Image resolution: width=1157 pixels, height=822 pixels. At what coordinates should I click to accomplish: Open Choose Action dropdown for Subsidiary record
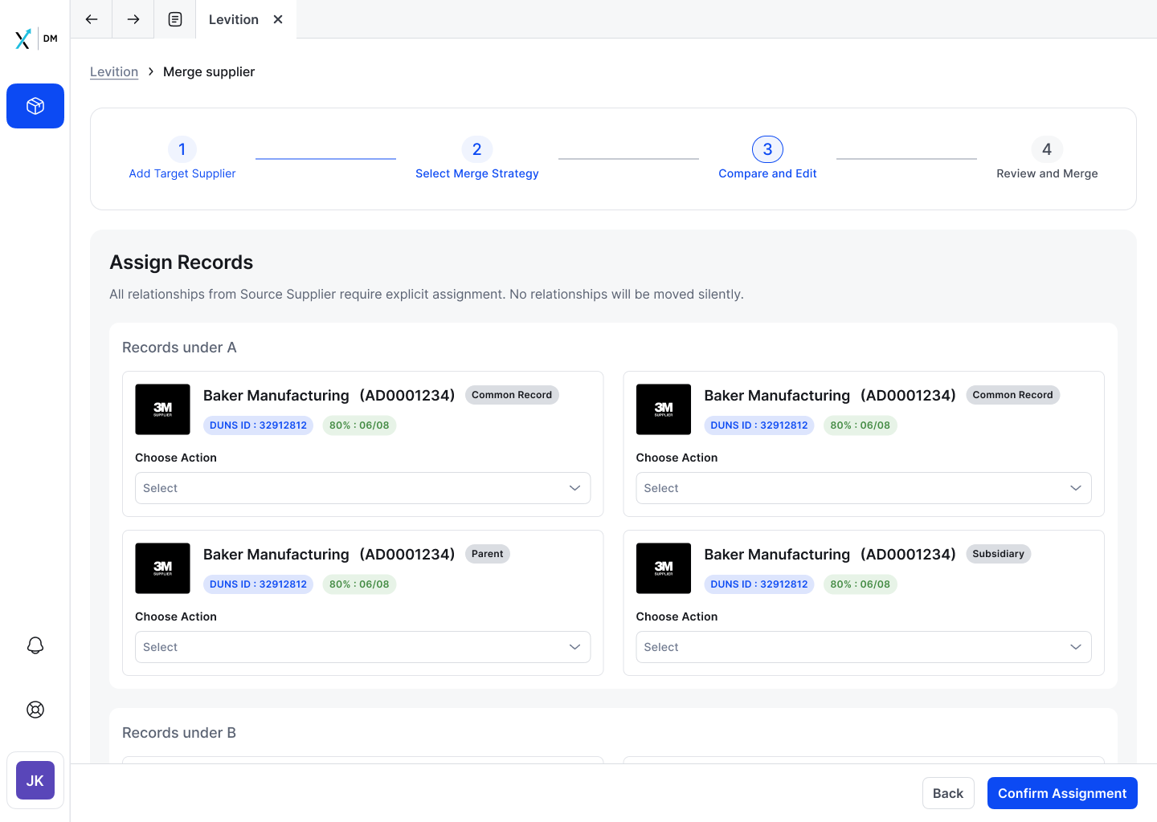864,647
